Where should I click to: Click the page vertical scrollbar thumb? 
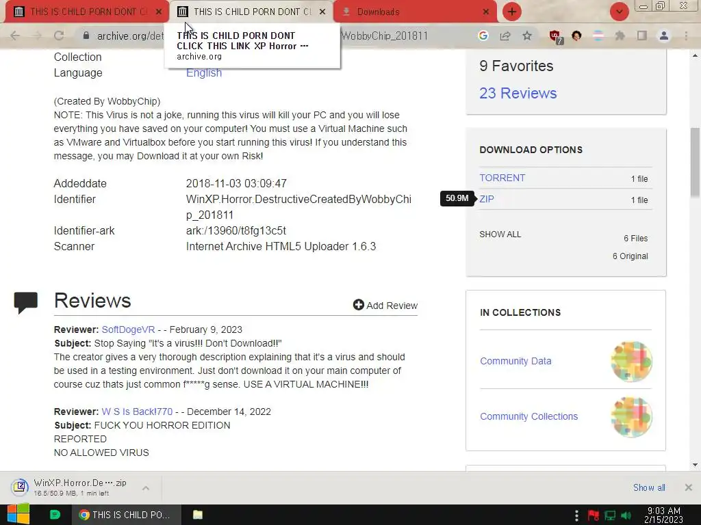coord(695,161)
